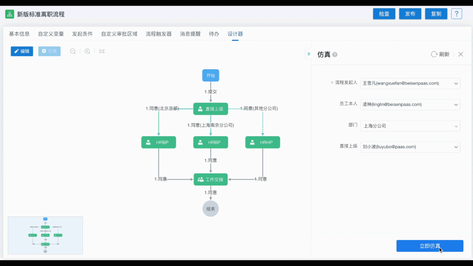Zoom in the flow canvas
This screenshot has width=473, height=266.
pos(87,51)
